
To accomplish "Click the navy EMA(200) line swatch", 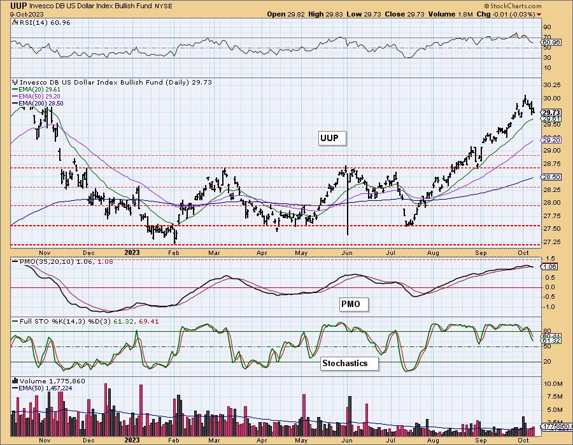I will click(x=15, y=103).
